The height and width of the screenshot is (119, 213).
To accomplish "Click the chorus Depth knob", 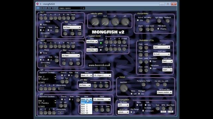I will (140, 29).
